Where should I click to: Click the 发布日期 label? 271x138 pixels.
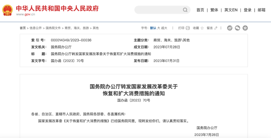141,61
